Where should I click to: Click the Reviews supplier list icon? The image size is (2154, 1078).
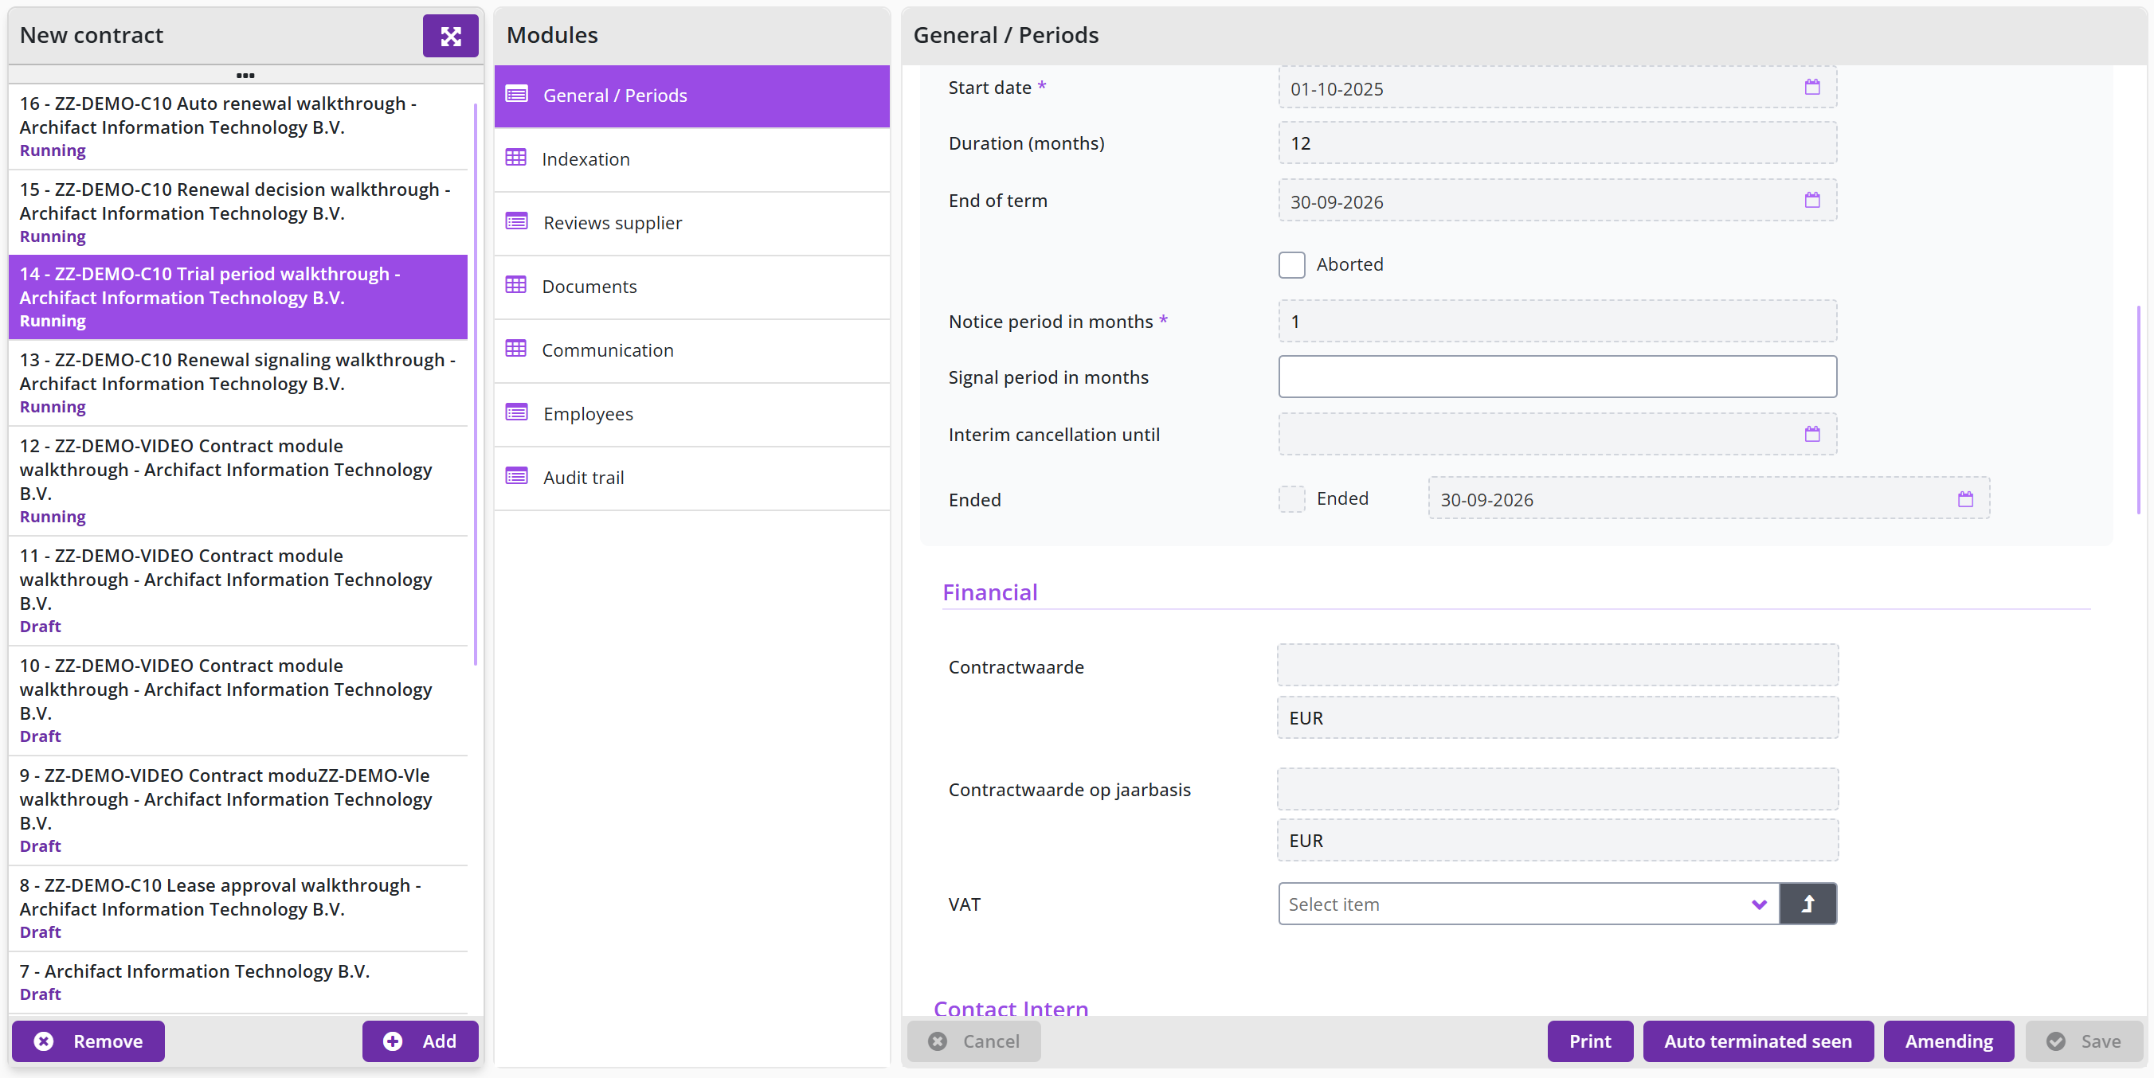click(517, 222)
